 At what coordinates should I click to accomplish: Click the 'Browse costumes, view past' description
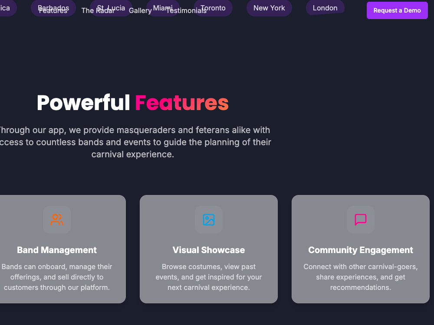tap(209, 277)
